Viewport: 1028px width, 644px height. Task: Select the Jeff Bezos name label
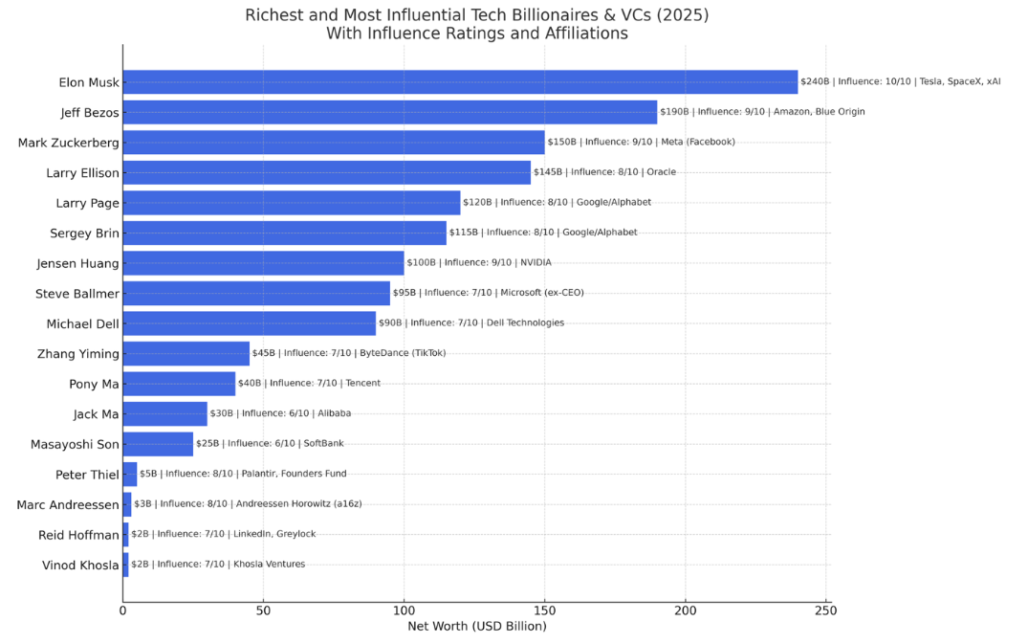[x=90, y=113]
